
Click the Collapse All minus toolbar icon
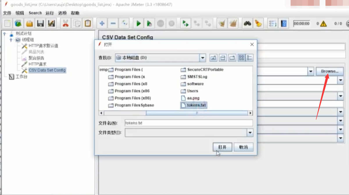[x=113, y=24]
